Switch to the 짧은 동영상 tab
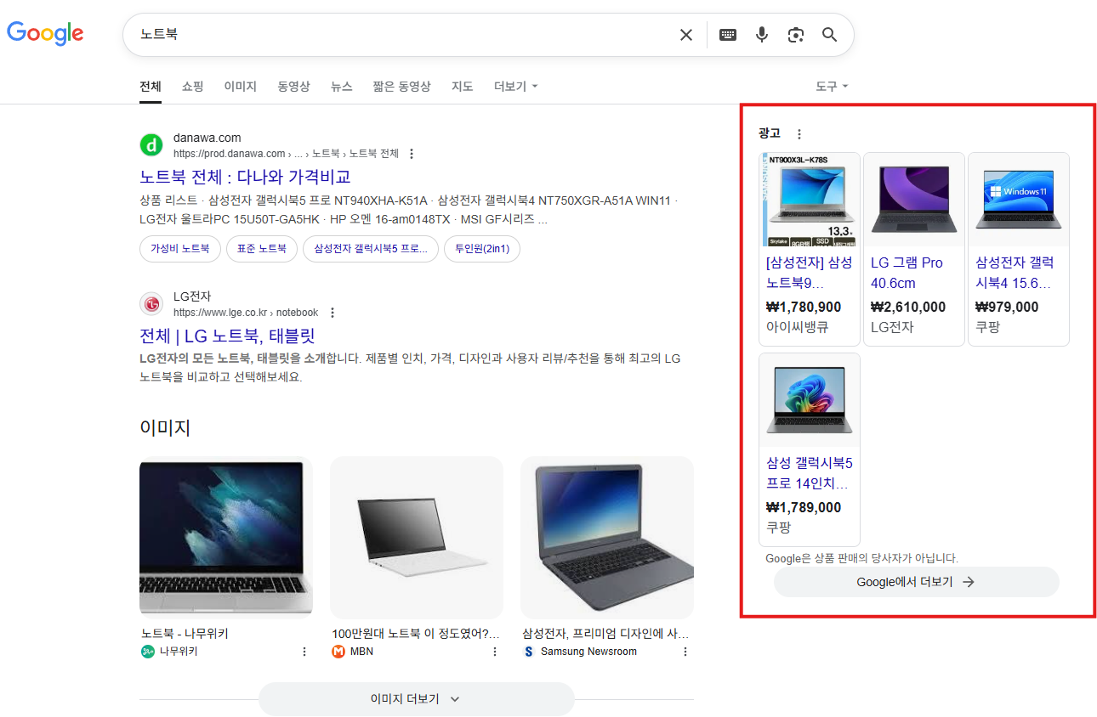The width and height of the screenshot is (1097, 717). [401, 87]
